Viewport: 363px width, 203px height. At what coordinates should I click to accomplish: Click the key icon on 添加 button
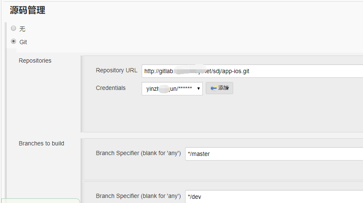pos(213,88)
